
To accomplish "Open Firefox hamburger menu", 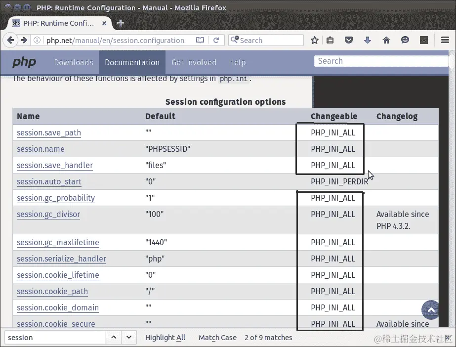I will click(445, 40).
